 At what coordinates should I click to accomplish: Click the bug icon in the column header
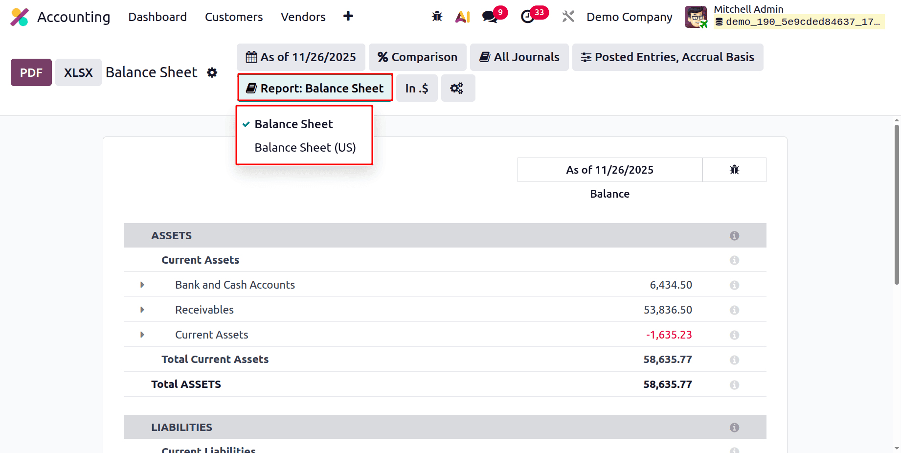[x=734, y=170]
